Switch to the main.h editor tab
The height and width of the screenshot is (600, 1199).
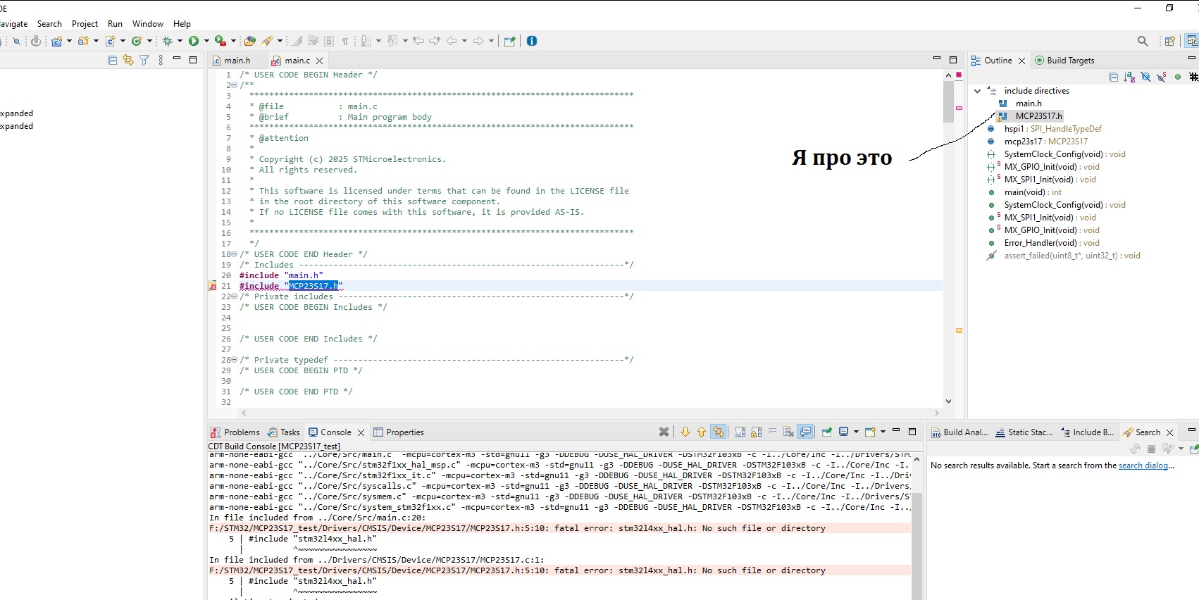click(x=237, y=61)
